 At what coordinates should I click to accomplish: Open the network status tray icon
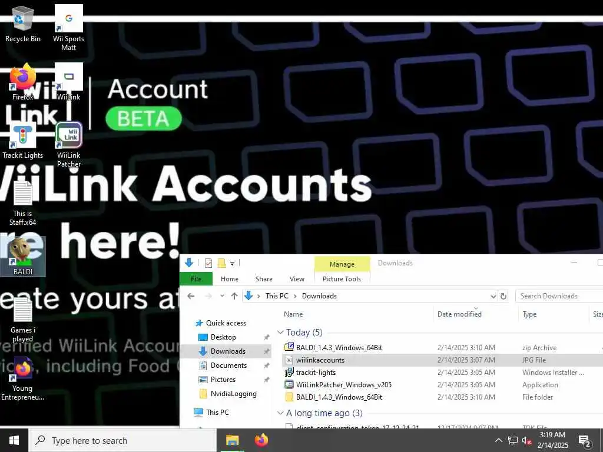tap(513, 440)
